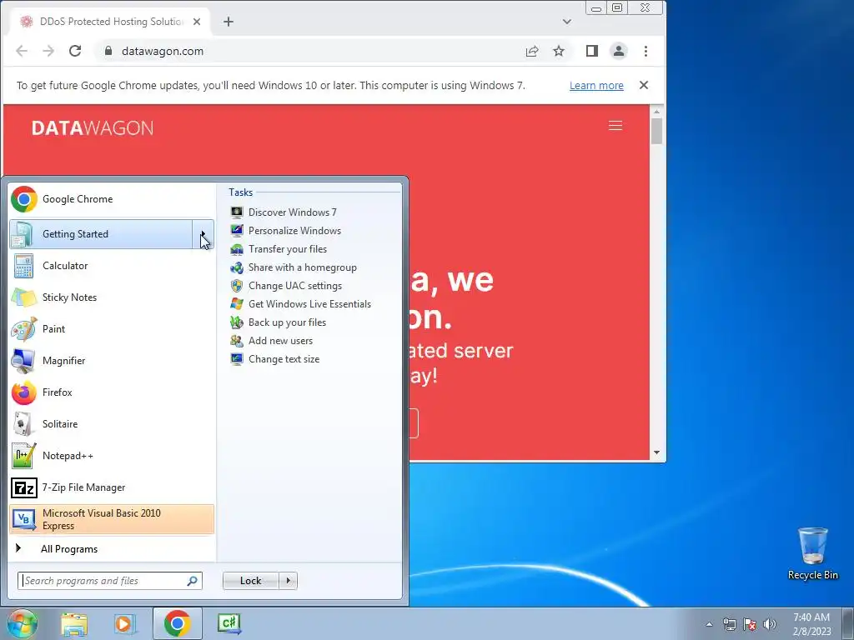
Task: Follow the Learn more link
Action: click(x=596, y=86)
